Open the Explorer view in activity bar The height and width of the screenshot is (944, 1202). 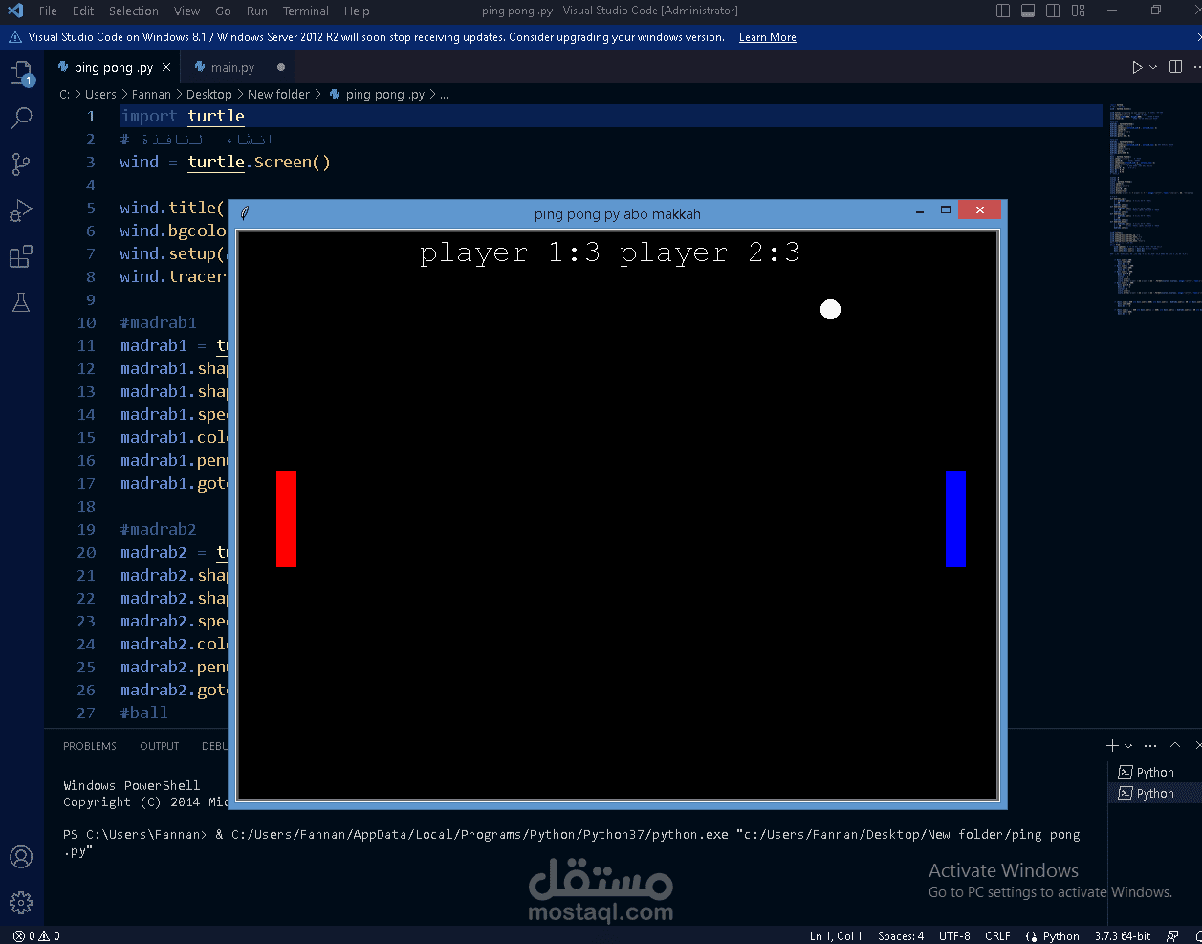click(21, 74)
